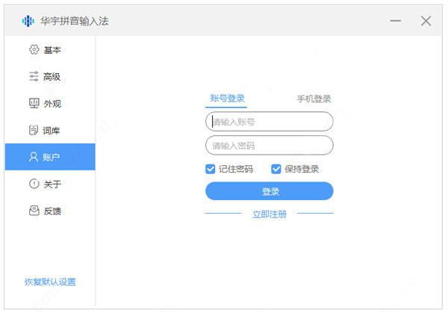
Task: Click the 华宇拼音输入法 logo icon
Action: [x=28, y=21]
